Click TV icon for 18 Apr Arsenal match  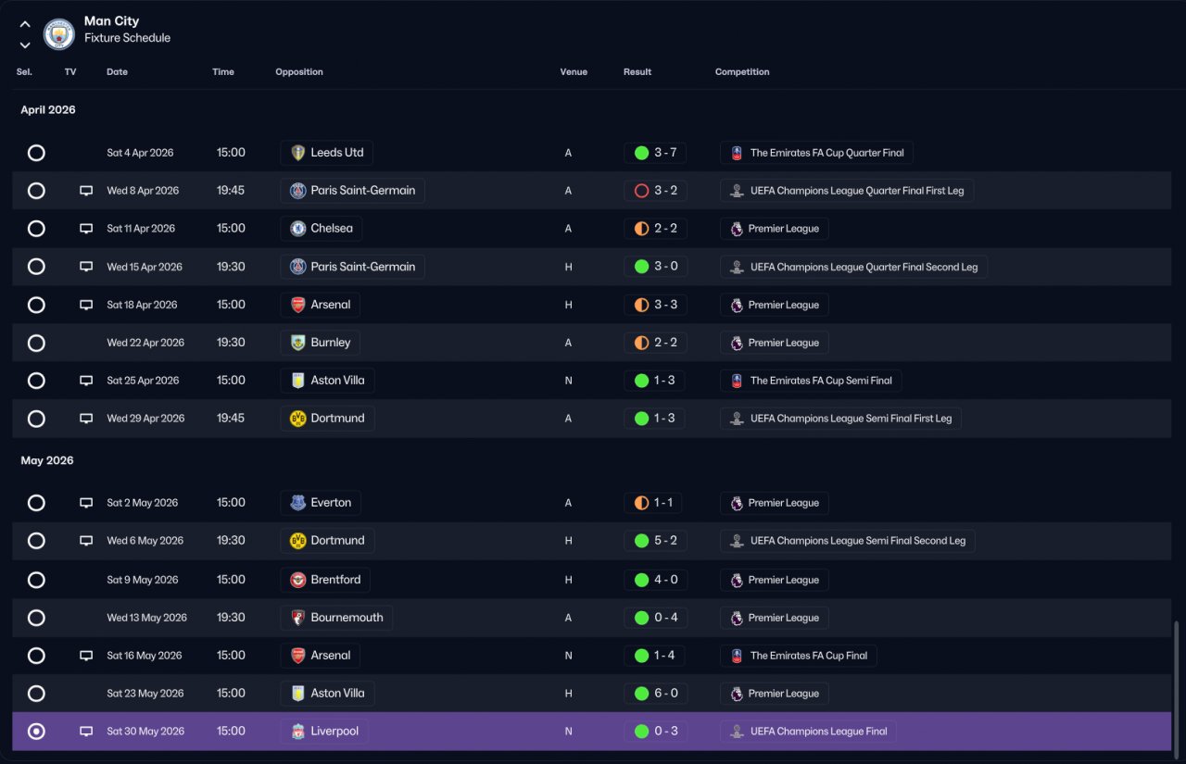pyautogui.click(x=86, y=305)
